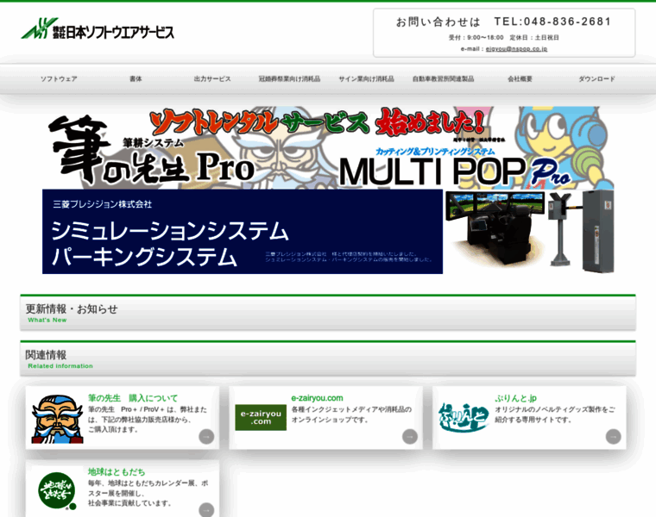Click the ソフトレンタルサービス 始めました headline
This screenshot has width=656, height=517.
tap(318, 122)
